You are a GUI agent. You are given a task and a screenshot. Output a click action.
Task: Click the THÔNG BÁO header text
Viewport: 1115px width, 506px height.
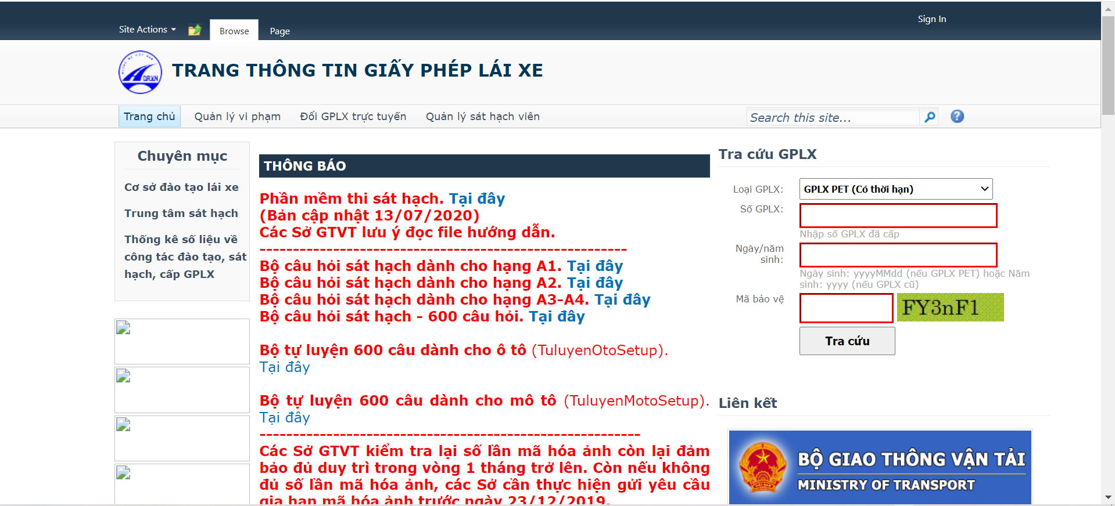305,166
